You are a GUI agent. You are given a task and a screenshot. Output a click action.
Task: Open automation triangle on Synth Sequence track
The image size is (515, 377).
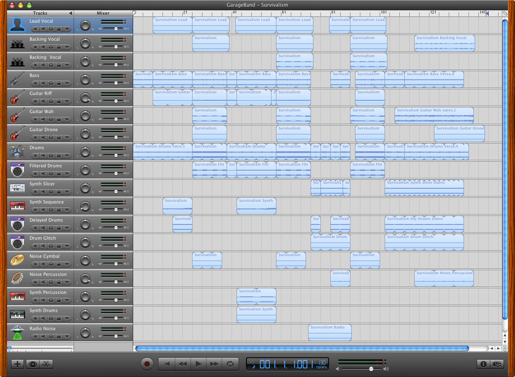[x=67, y=210]
